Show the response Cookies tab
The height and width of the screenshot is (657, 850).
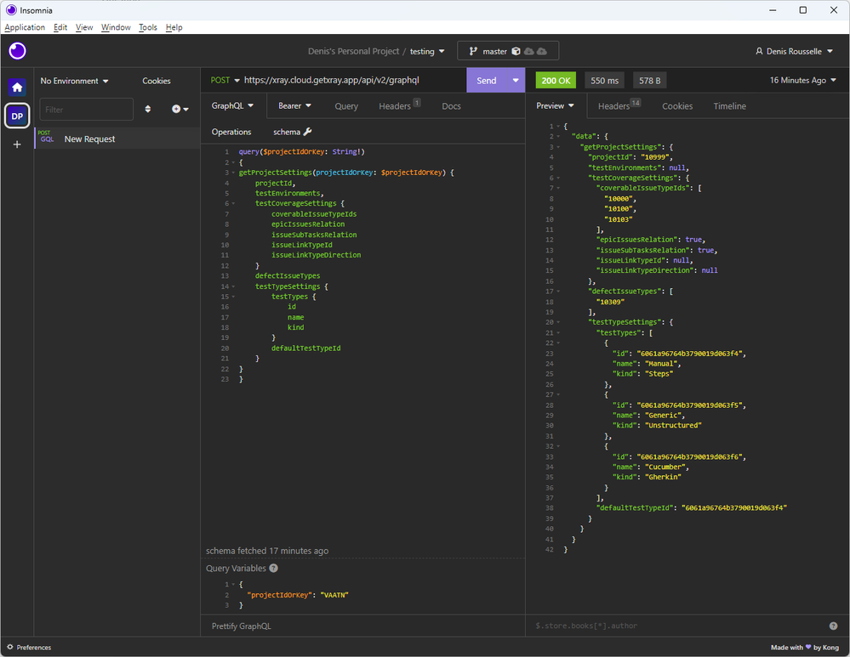pos(677,106)
